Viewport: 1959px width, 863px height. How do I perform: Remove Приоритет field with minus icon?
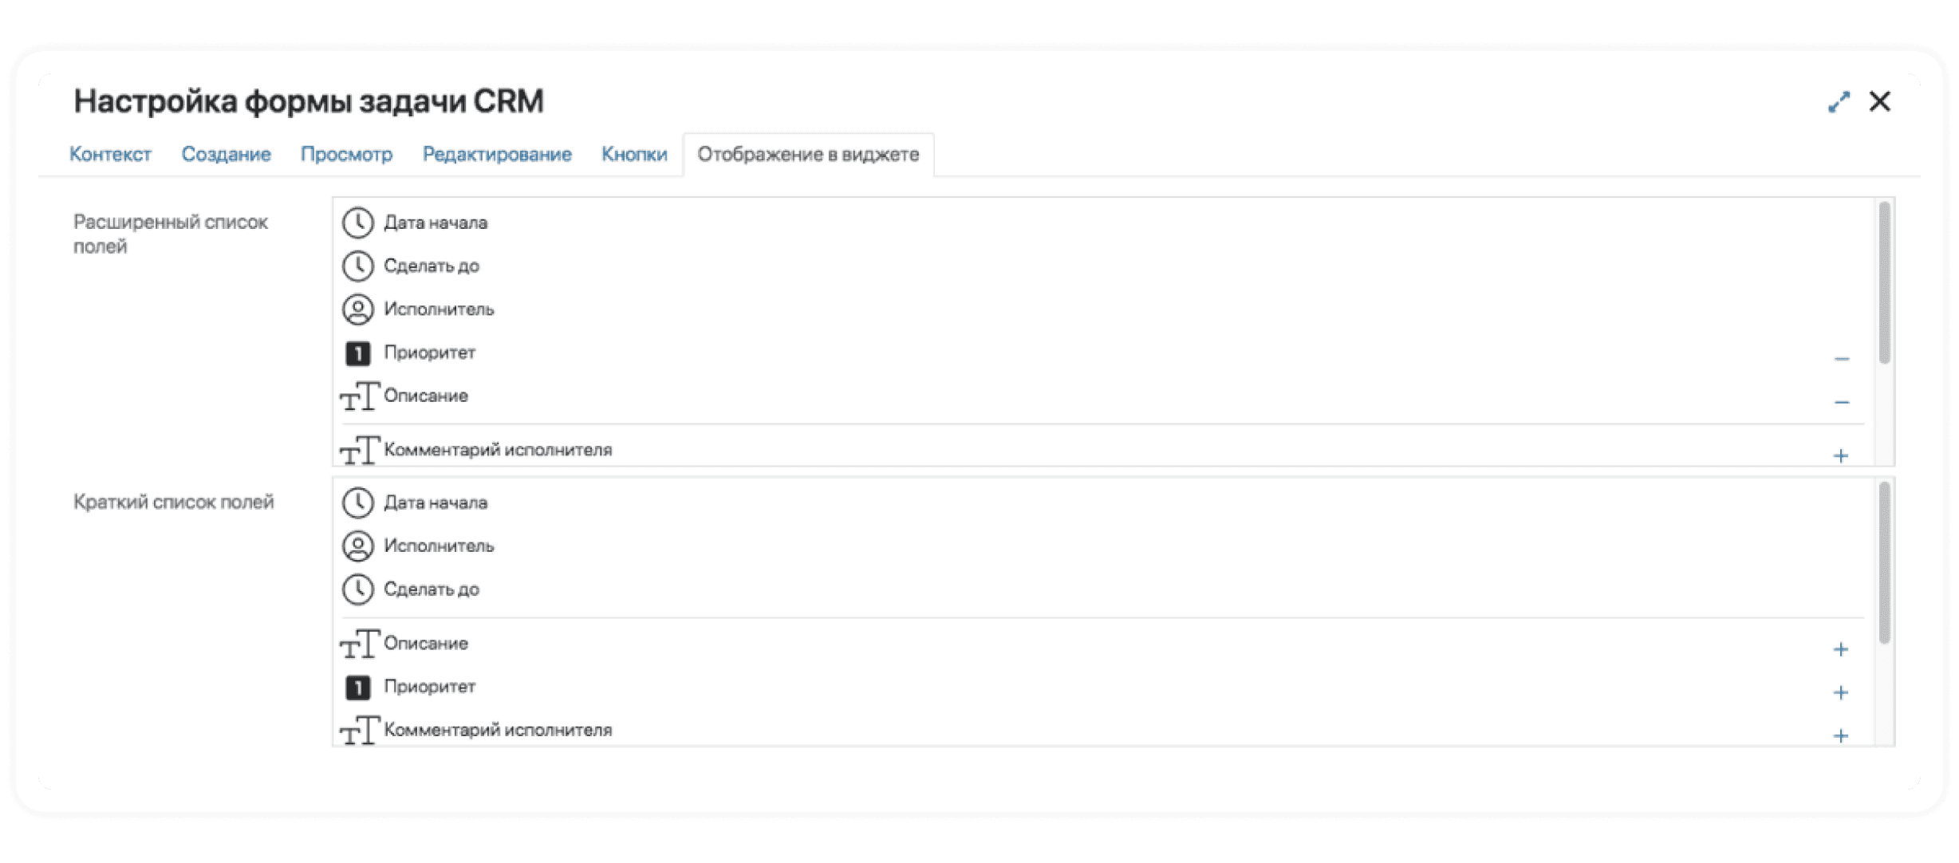point(1841,359)
